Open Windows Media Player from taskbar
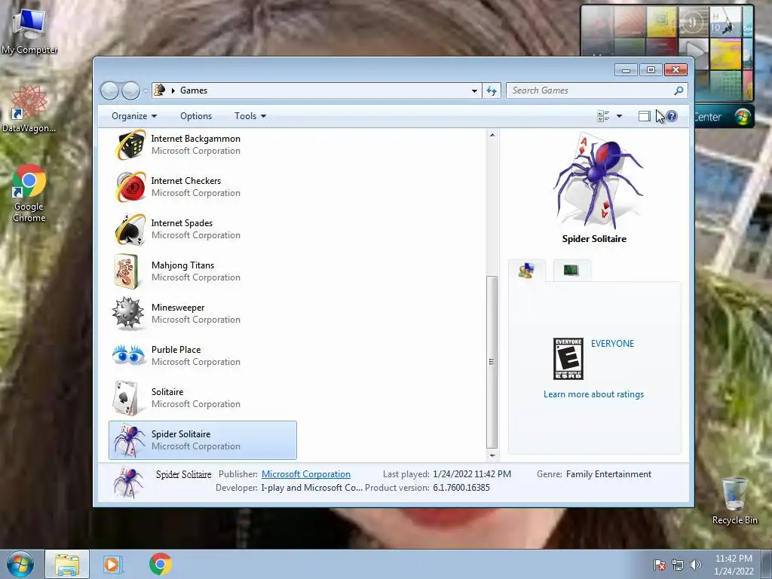Viewport: 772px width, 579px height. [112, 565]
